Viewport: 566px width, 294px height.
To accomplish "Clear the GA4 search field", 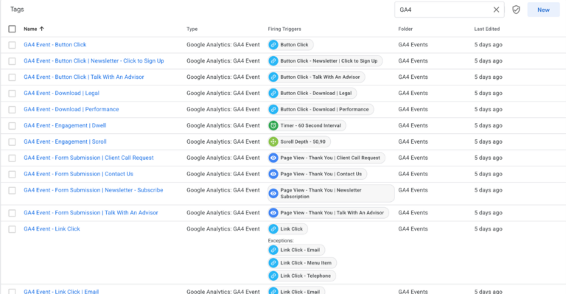I will [x=496, y=10].
